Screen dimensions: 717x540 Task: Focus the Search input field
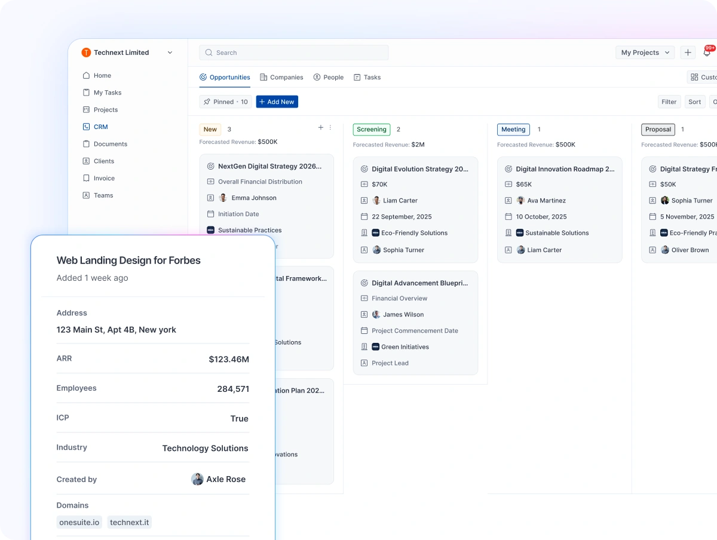(293, 53)
